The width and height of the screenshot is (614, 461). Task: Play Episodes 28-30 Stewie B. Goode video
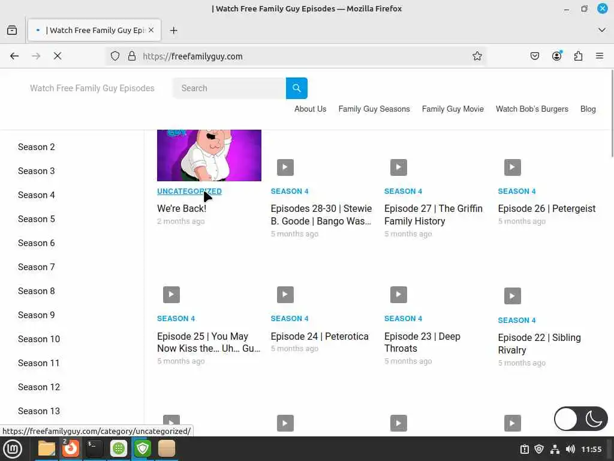[x=285, y=167]
